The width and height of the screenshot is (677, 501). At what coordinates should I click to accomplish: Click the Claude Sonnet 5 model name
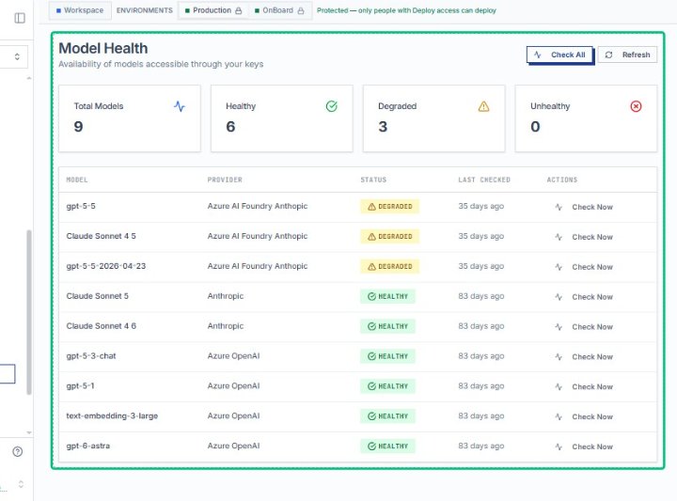[x=97, y=296]
